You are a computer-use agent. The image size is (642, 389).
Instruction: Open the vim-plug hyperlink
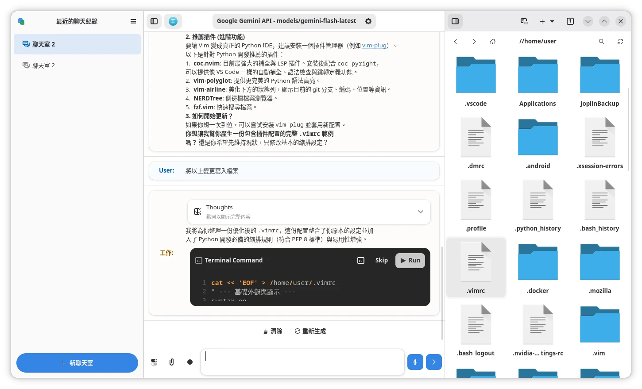[374, 46]
